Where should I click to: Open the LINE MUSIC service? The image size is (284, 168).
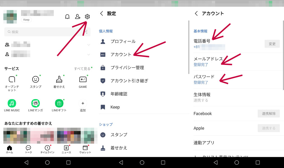12,103
